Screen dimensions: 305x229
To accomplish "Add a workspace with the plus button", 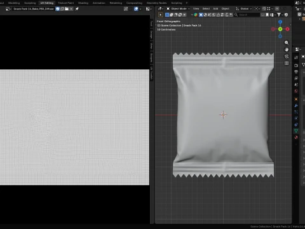I will point(187,3).
